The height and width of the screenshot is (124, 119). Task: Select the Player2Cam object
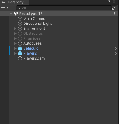(x=34, y=58)
